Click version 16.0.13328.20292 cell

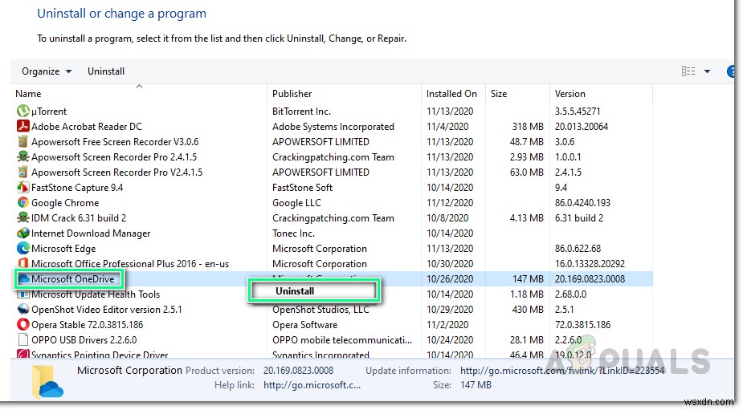coord(590,264)
